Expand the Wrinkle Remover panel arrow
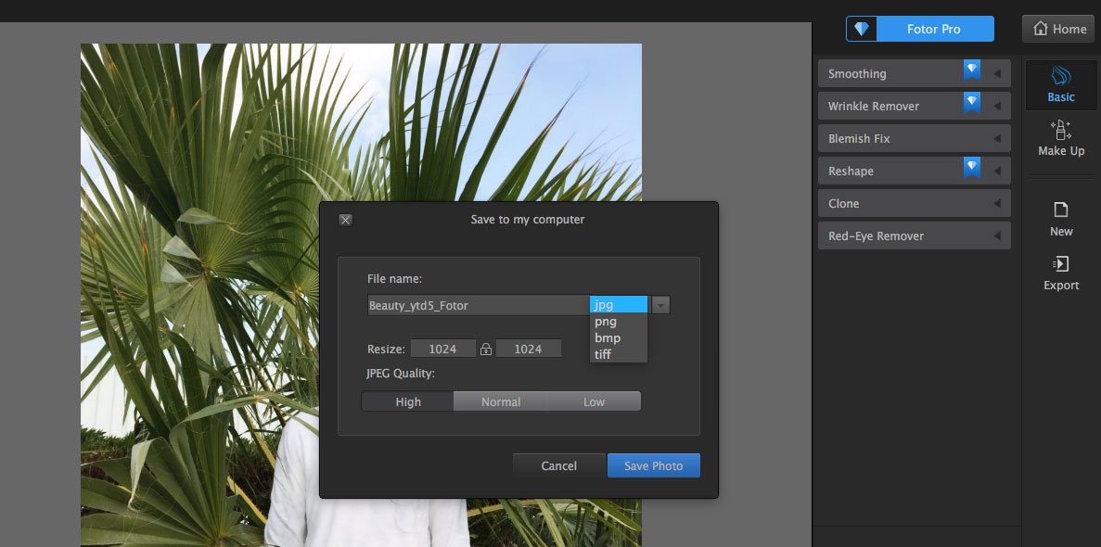 pyautogui.click(x=996, y=106)
